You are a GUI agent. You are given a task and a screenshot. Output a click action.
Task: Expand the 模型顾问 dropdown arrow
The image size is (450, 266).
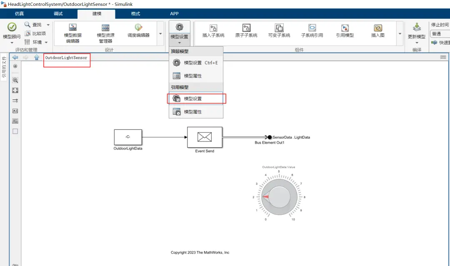[12, 43]
